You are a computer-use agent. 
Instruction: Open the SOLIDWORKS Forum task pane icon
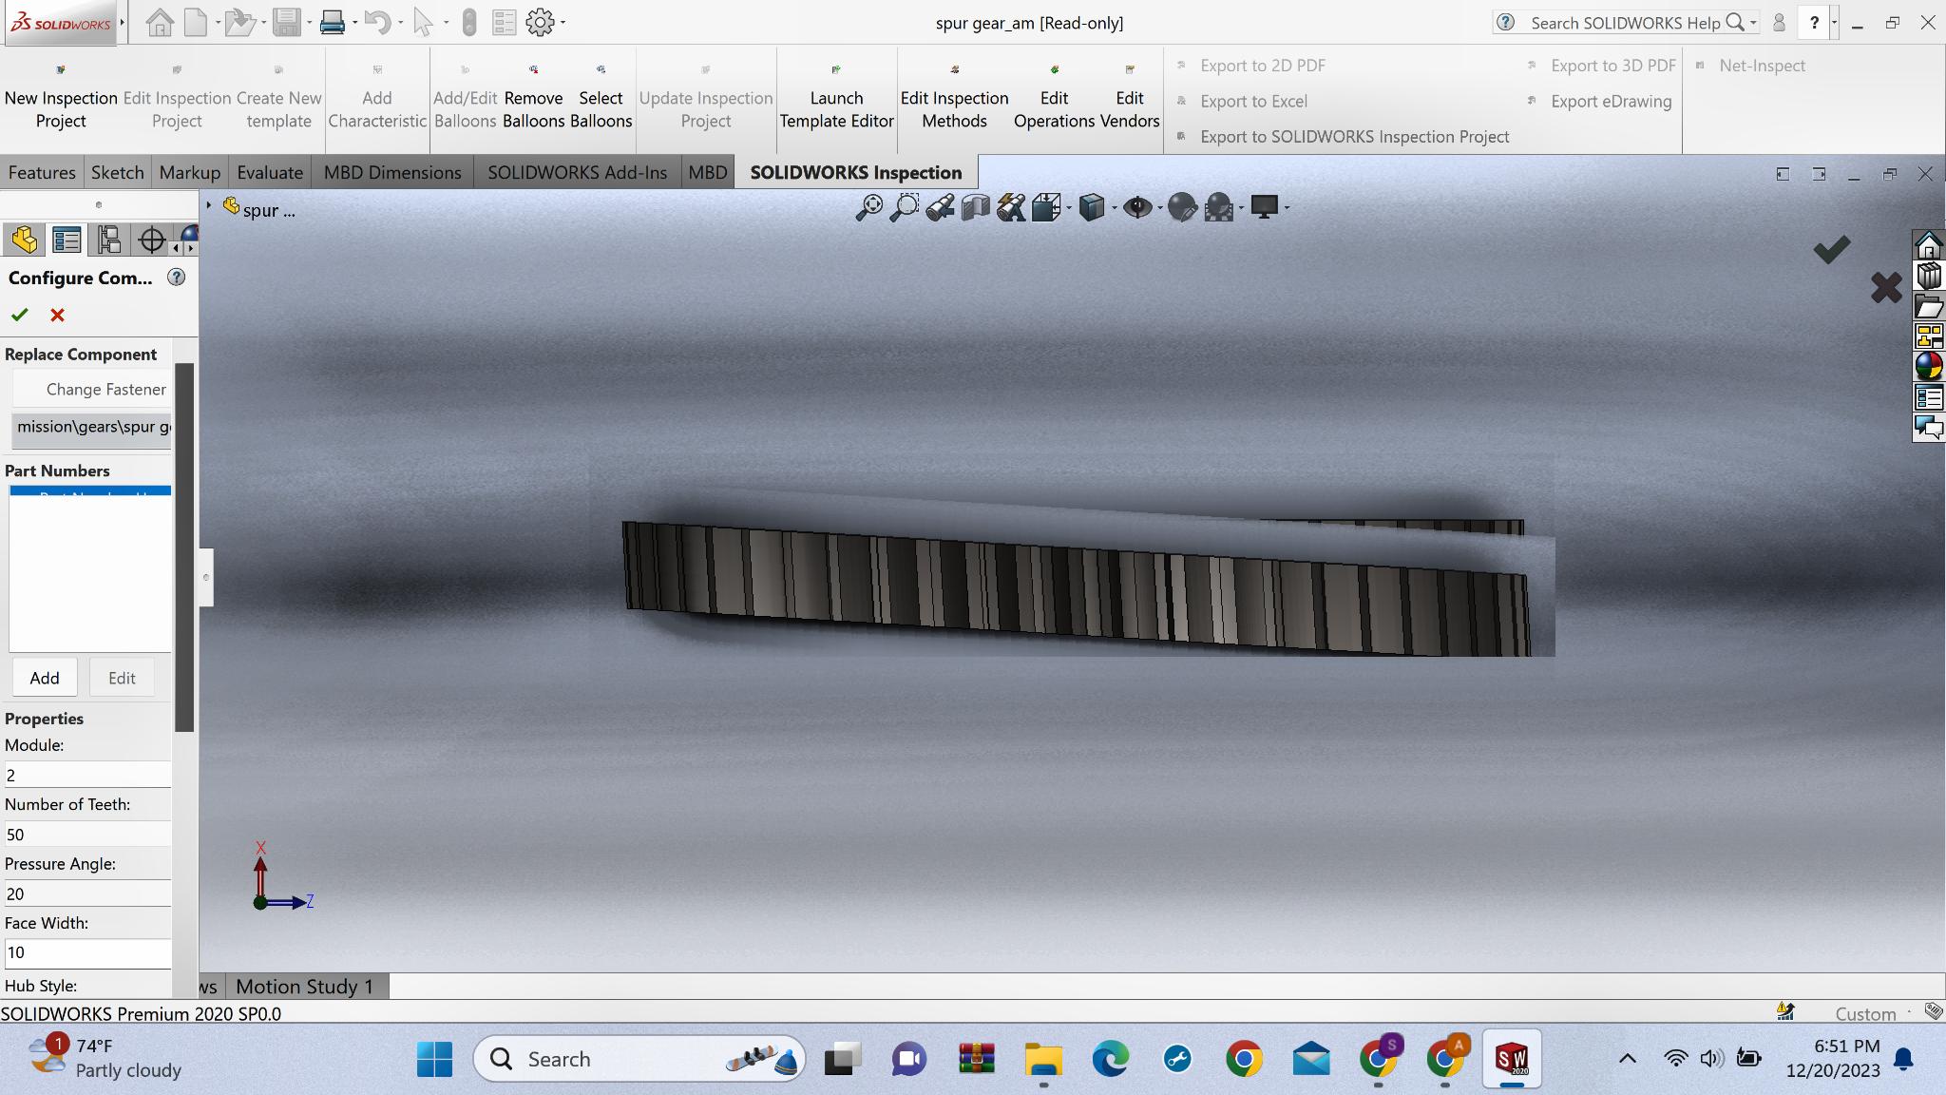click(x=1929, y=428)
